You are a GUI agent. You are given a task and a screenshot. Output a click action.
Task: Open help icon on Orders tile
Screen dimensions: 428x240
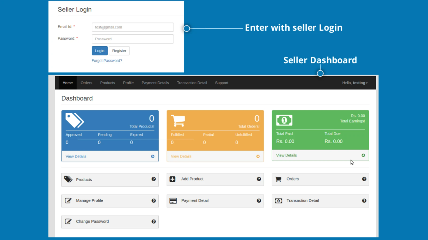(x=364, y=179)
